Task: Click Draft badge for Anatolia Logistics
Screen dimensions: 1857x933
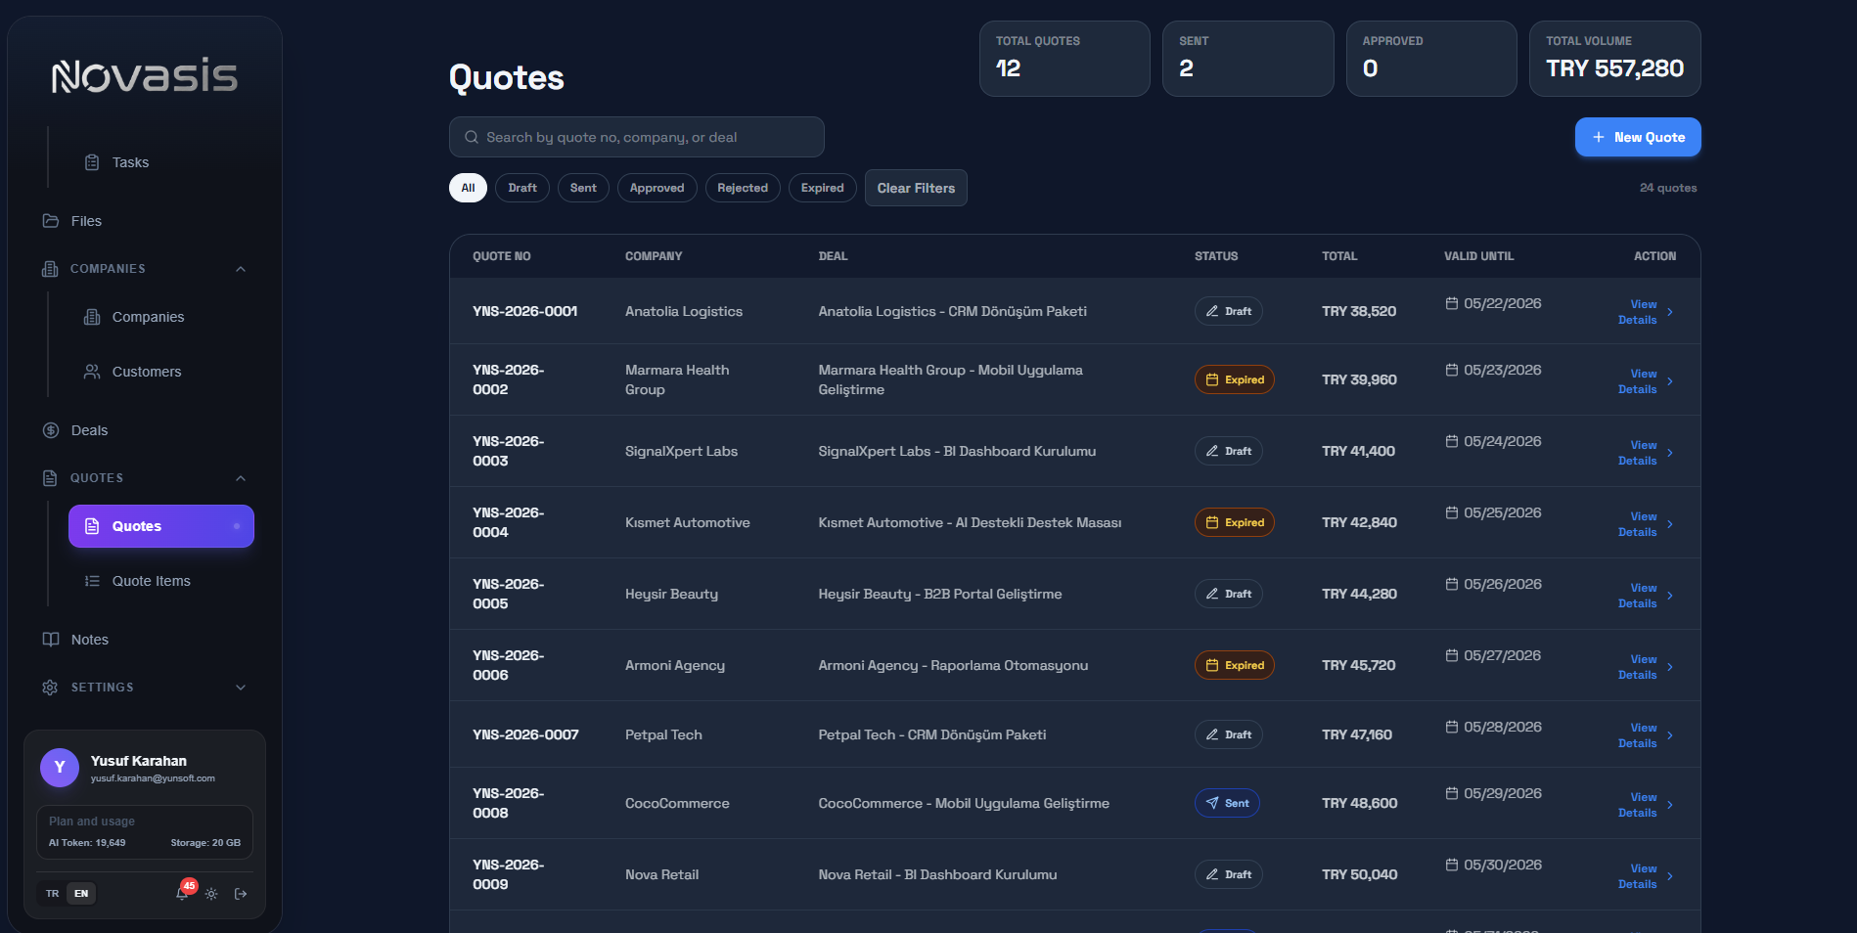Action: point(1229,311)
